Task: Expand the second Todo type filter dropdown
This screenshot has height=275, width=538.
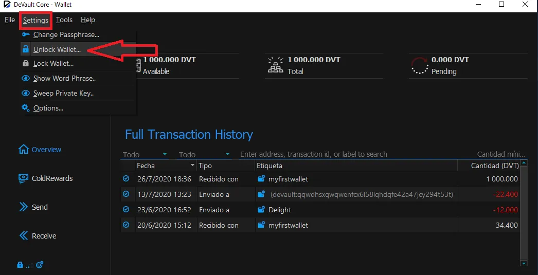Action: click(204, 155)
